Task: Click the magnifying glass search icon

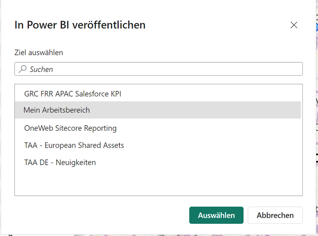Action: pyautogui.click(x=23, y=69)
